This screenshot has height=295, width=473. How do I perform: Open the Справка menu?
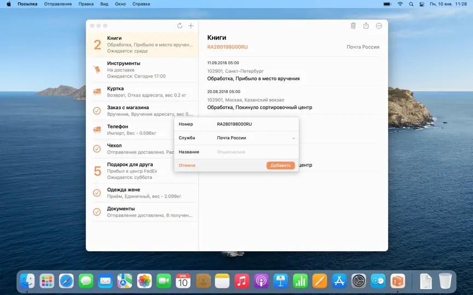tap(141, 4)
